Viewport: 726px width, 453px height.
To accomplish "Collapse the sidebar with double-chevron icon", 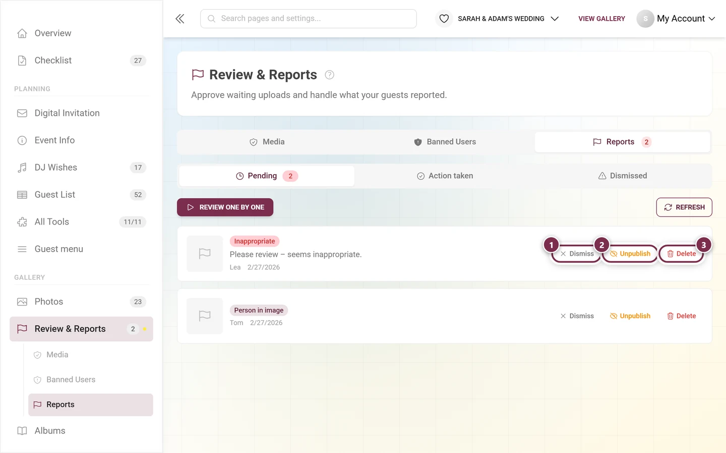I will [x=180, y=19].
